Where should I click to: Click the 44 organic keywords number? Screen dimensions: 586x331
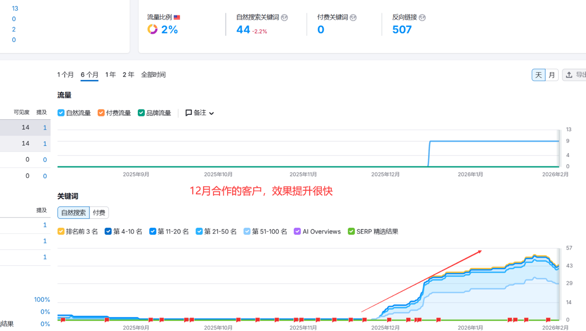[x=243, y=30]
